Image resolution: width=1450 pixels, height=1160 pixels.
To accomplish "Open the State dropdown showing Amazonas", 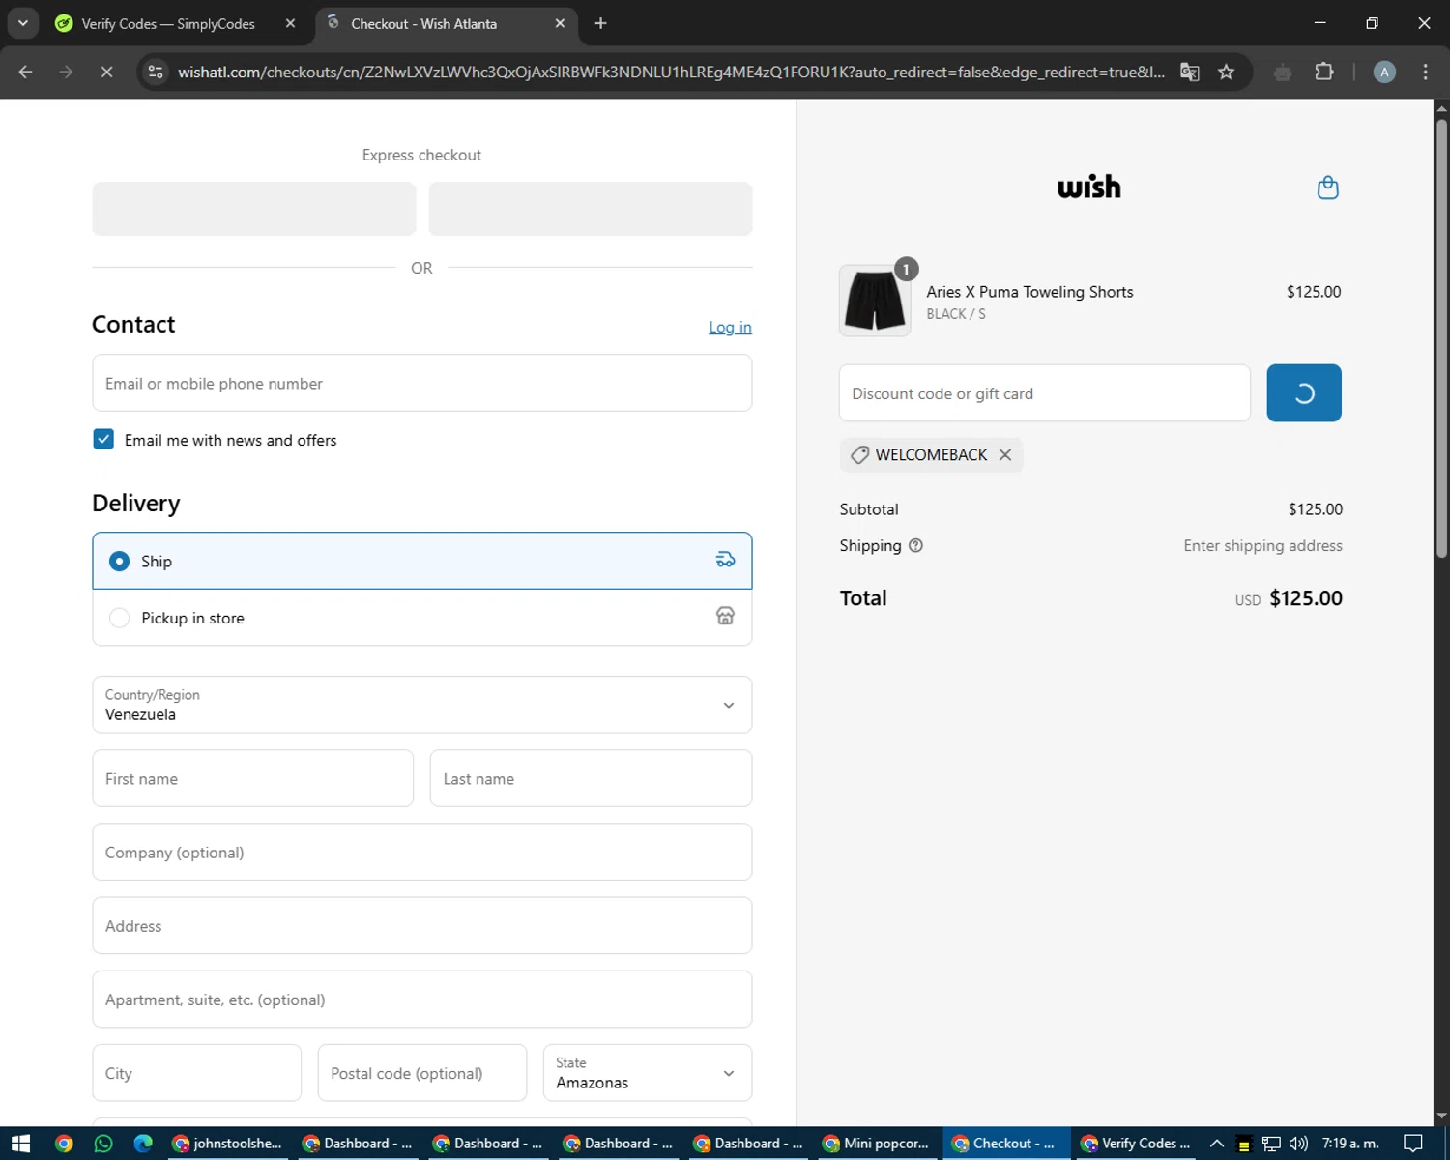I will [648, 1073].
